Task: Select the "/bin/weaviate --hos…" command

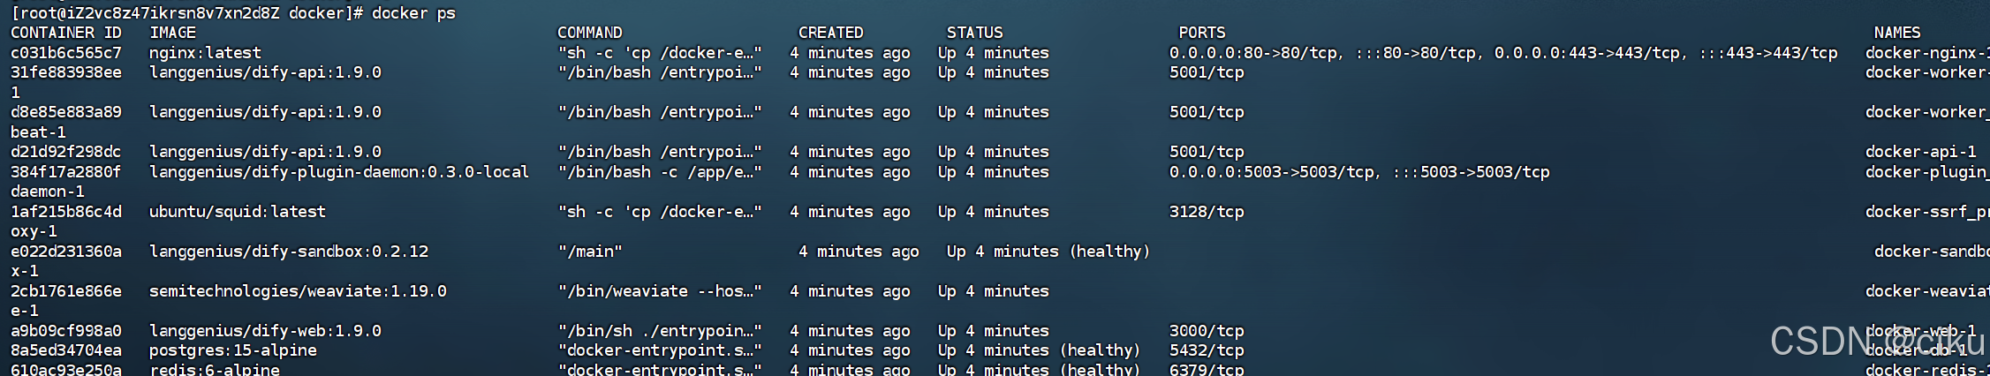Action: [x=660, y=291]
